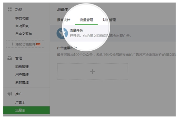Click the 广告主黑名单 heading
This screenshot has width=179, height=119.
pyautogui.click(x=67, y=48)
